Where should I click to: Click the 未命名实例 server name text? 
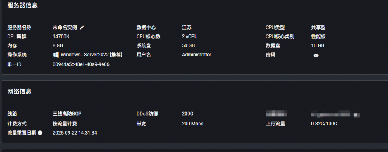[65, 28]
